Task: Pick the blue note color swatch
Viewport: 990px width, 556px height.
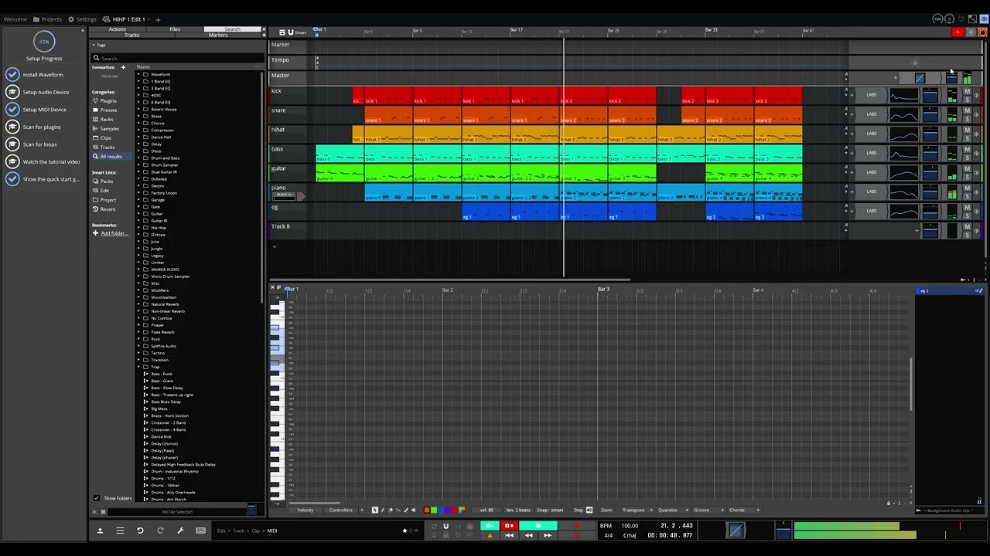Action: pos(441,510)
